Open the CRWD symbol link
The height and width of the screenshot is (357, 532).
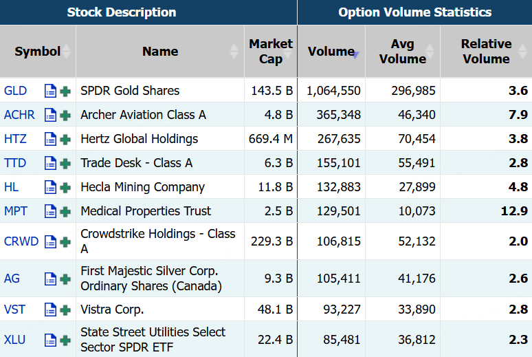pyautogui.click(x=21, y=241)
